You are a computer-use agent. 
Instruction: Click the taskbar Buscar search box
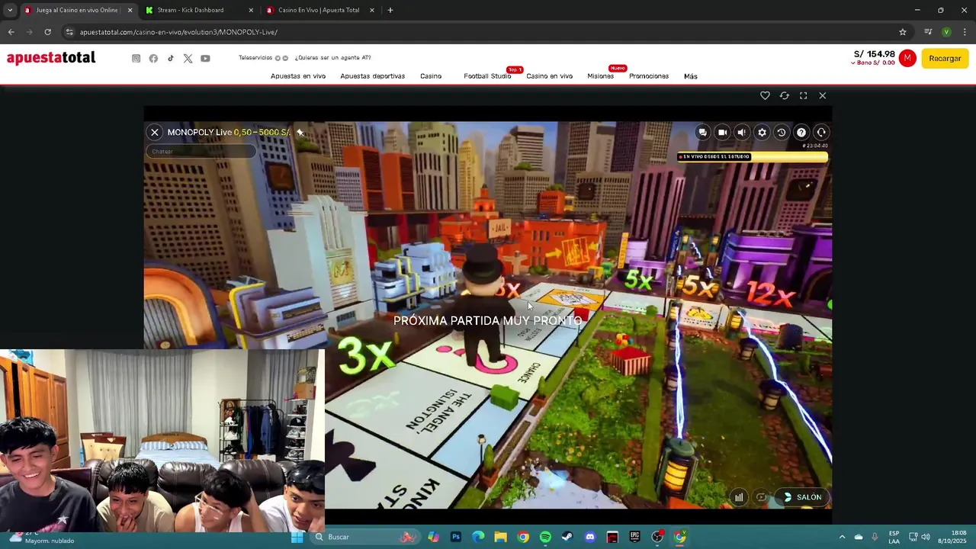366,537
